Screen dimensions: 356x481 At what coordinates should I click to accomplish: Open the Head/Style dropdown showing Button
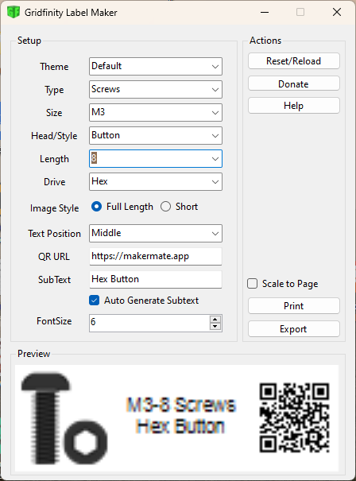[156, 136]
